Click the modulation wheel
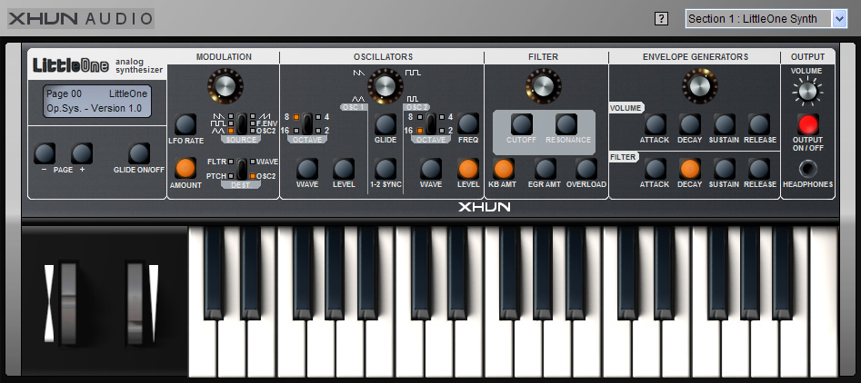This screenshot has height=383, width=861. [x=135, y=303]
